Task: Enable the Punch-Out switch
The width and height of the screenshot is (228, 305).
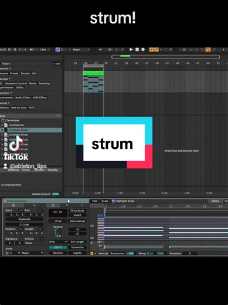Action: click(214, 50)
